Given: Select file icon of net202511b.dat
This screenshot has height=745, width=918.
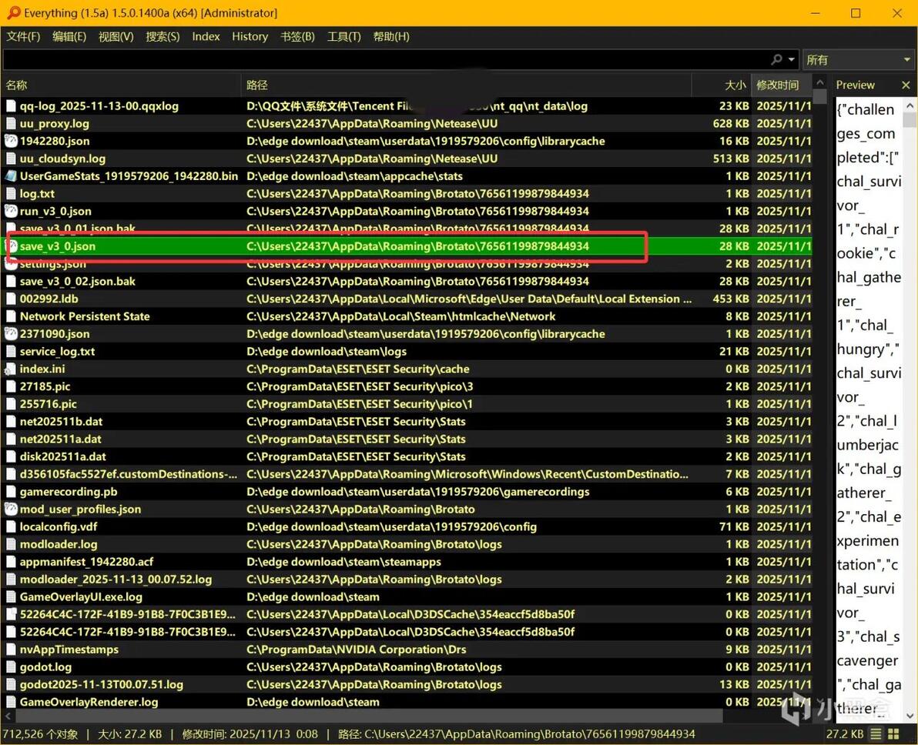Looking at the screenshot, I should pos(11,422).
